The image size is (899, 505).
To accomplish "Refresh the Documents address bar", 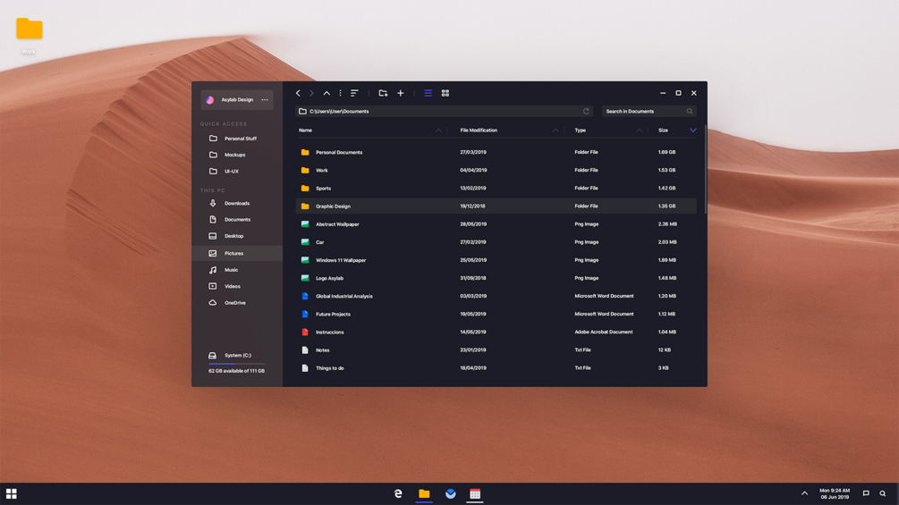I will tap(586, 111).
